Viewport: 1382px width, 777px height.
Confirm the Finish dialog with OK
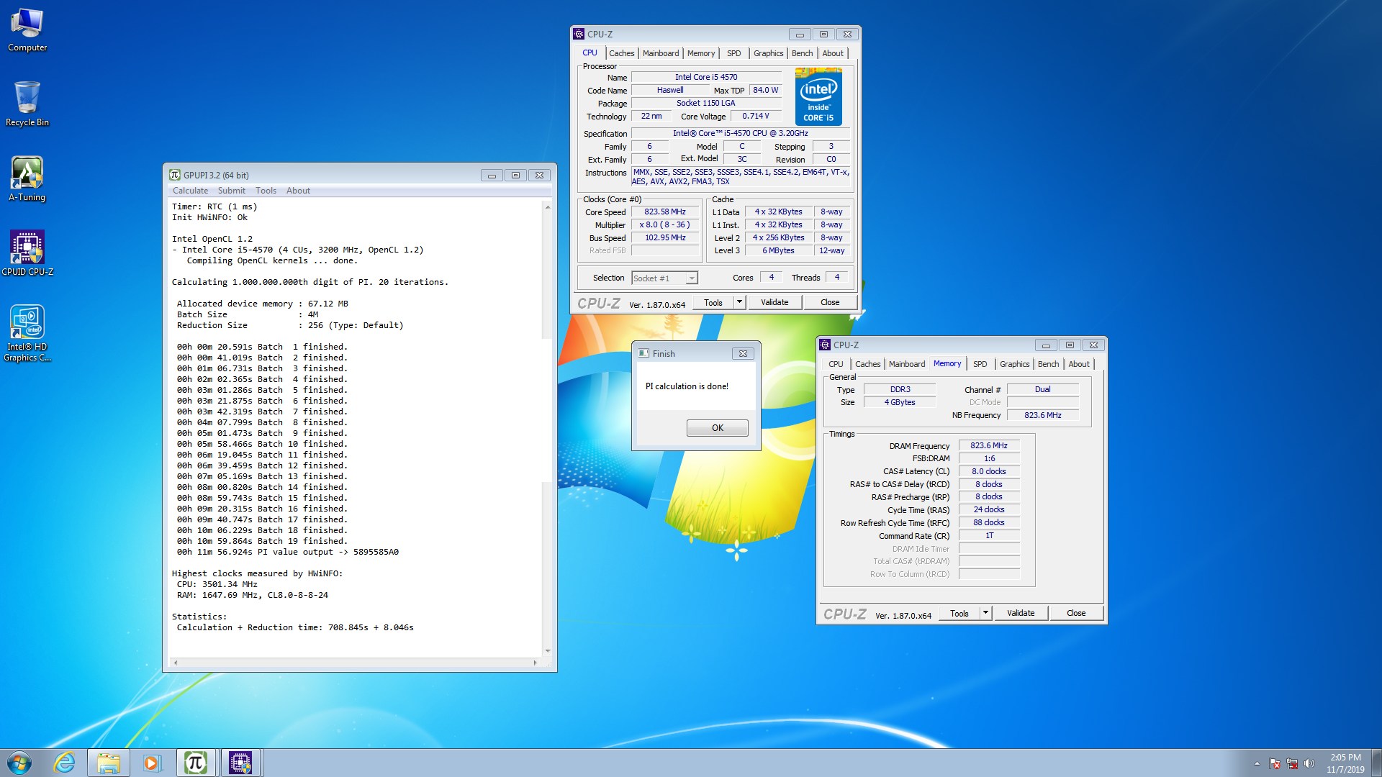[718, 428]
